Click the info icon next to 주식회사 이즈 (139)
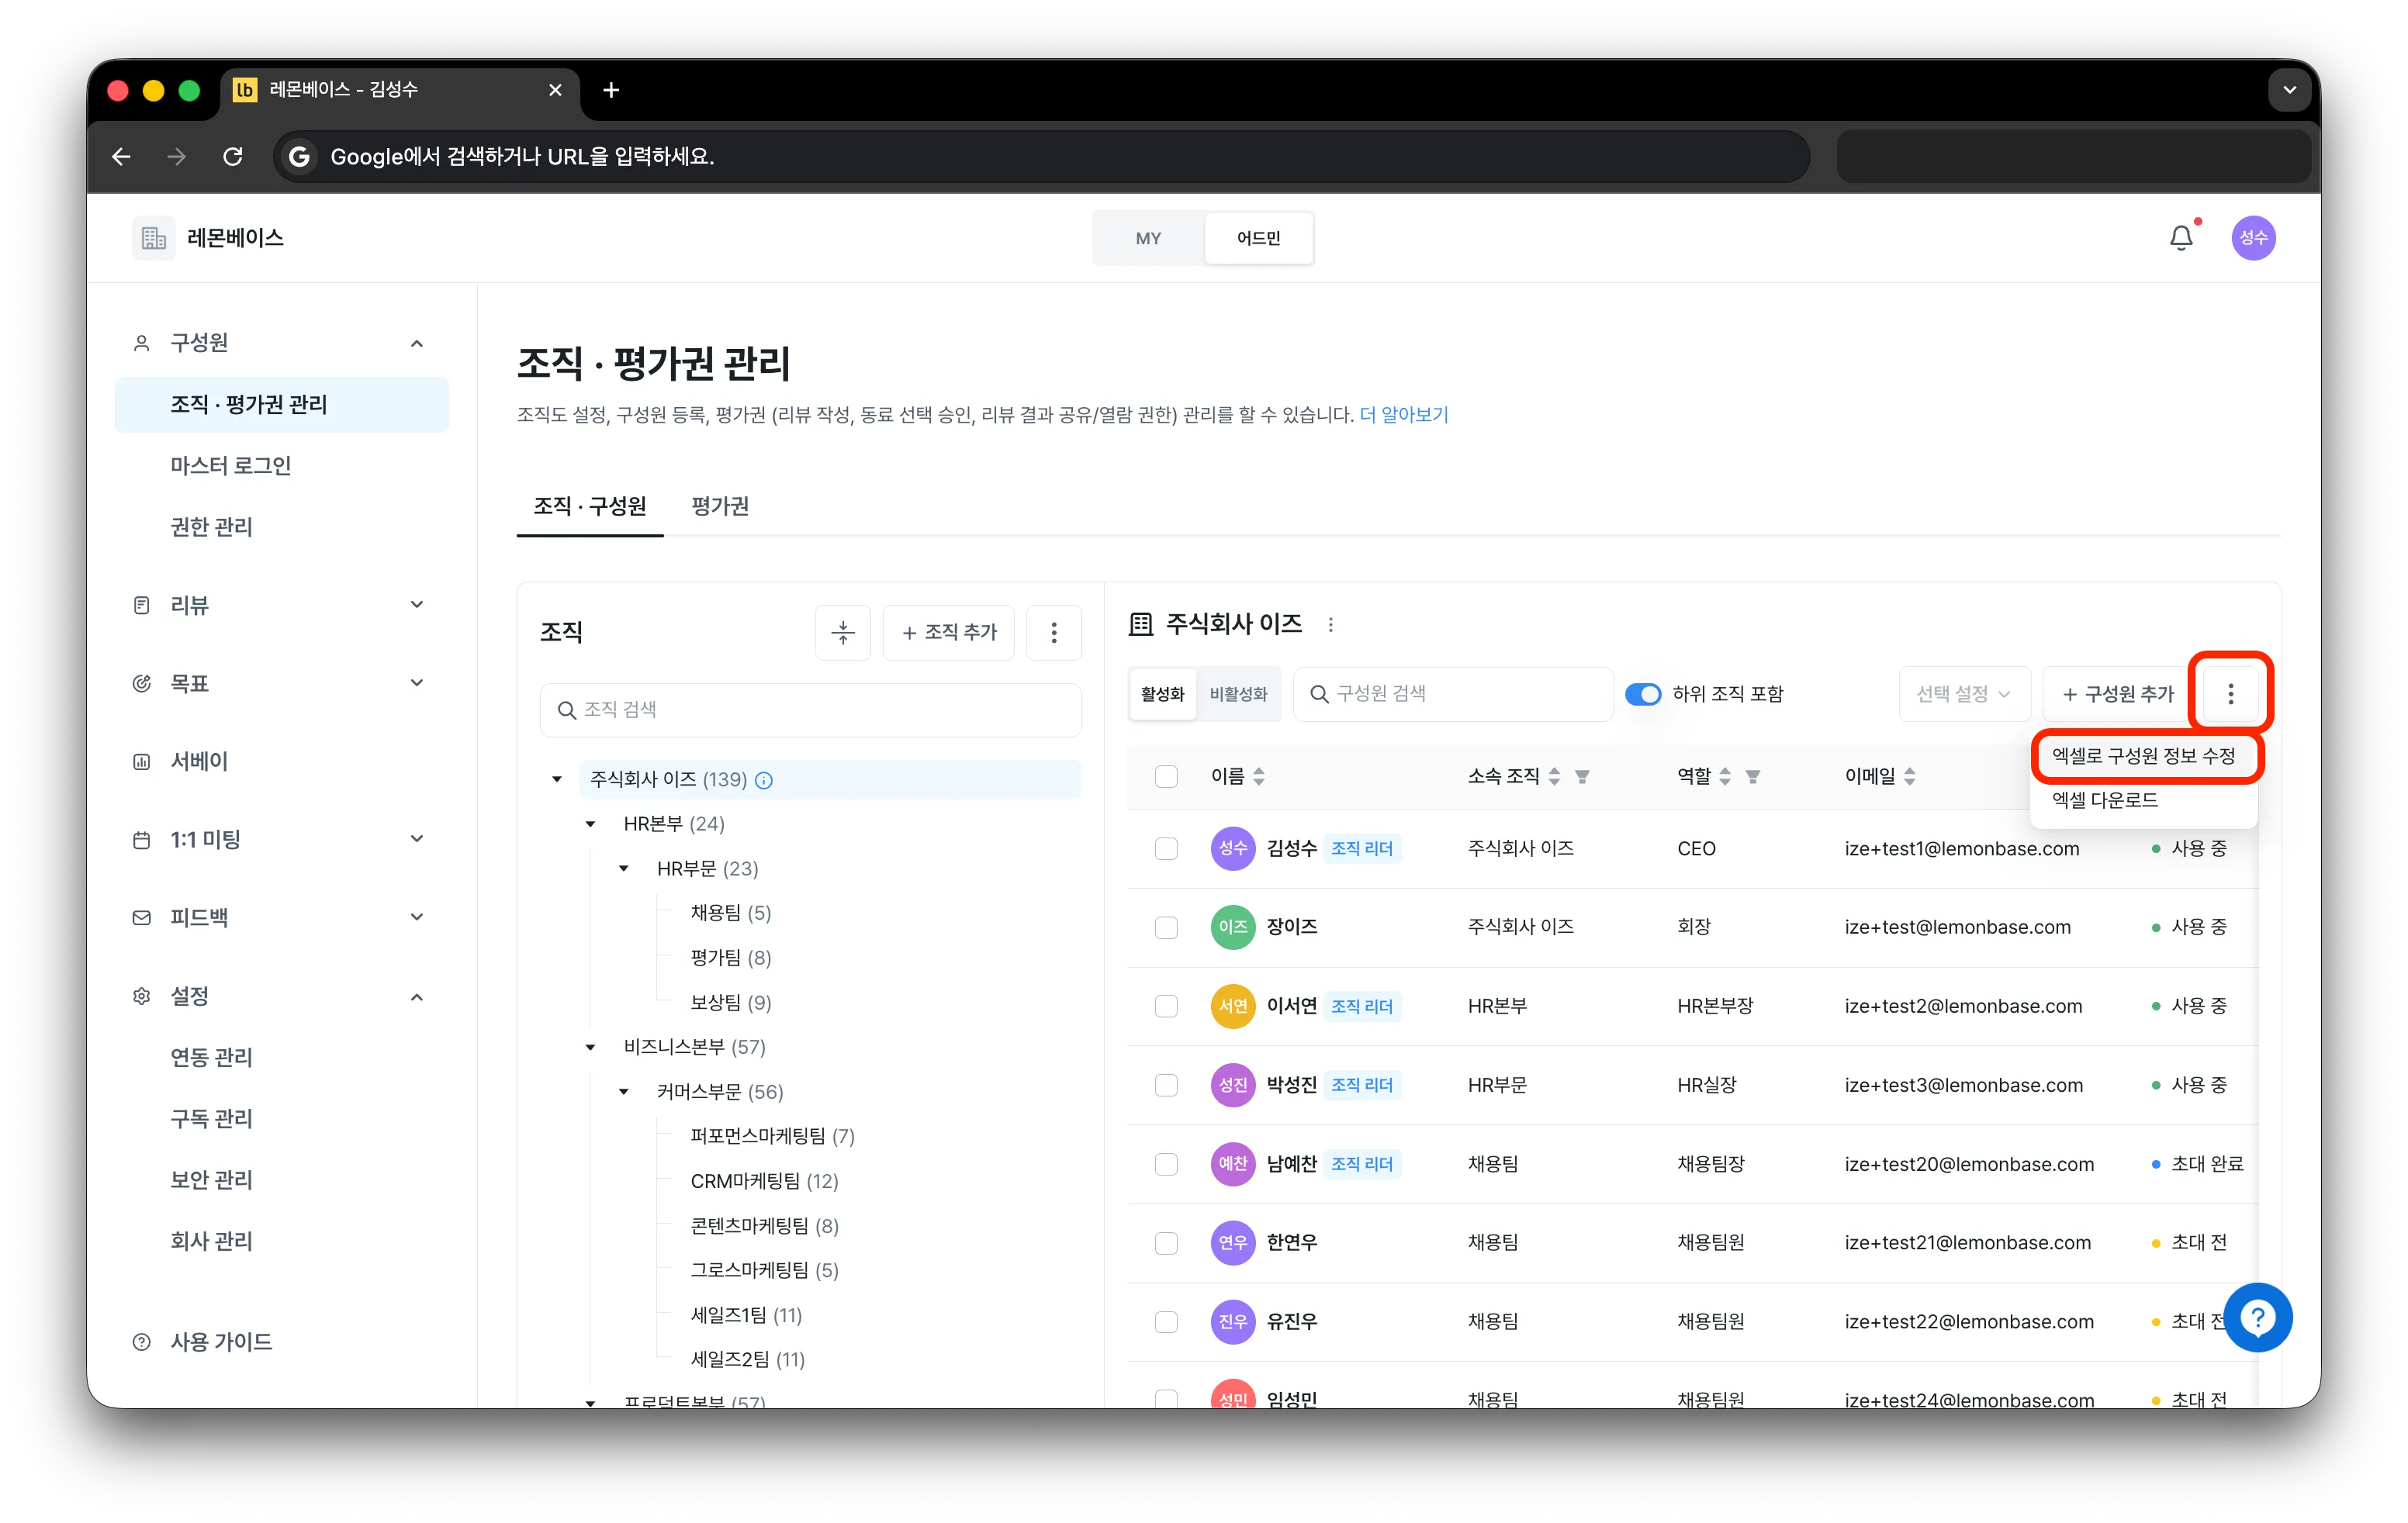This screenshot has width=2408, height=1523. tap(764, 779)
